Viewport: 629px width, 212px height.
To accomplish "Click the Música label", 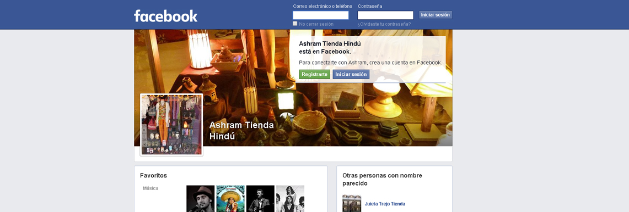I will pyautogui.click(x=150, y=188).
